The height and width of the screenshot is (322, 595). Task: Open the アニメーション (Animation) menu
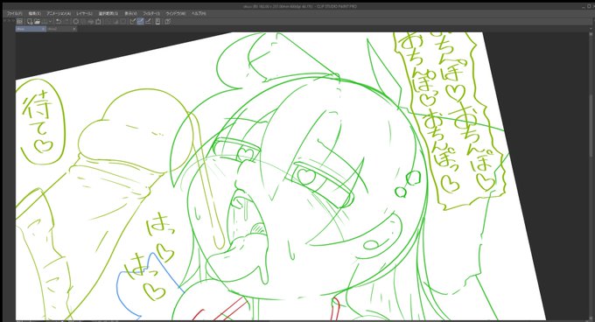point(59,13)
